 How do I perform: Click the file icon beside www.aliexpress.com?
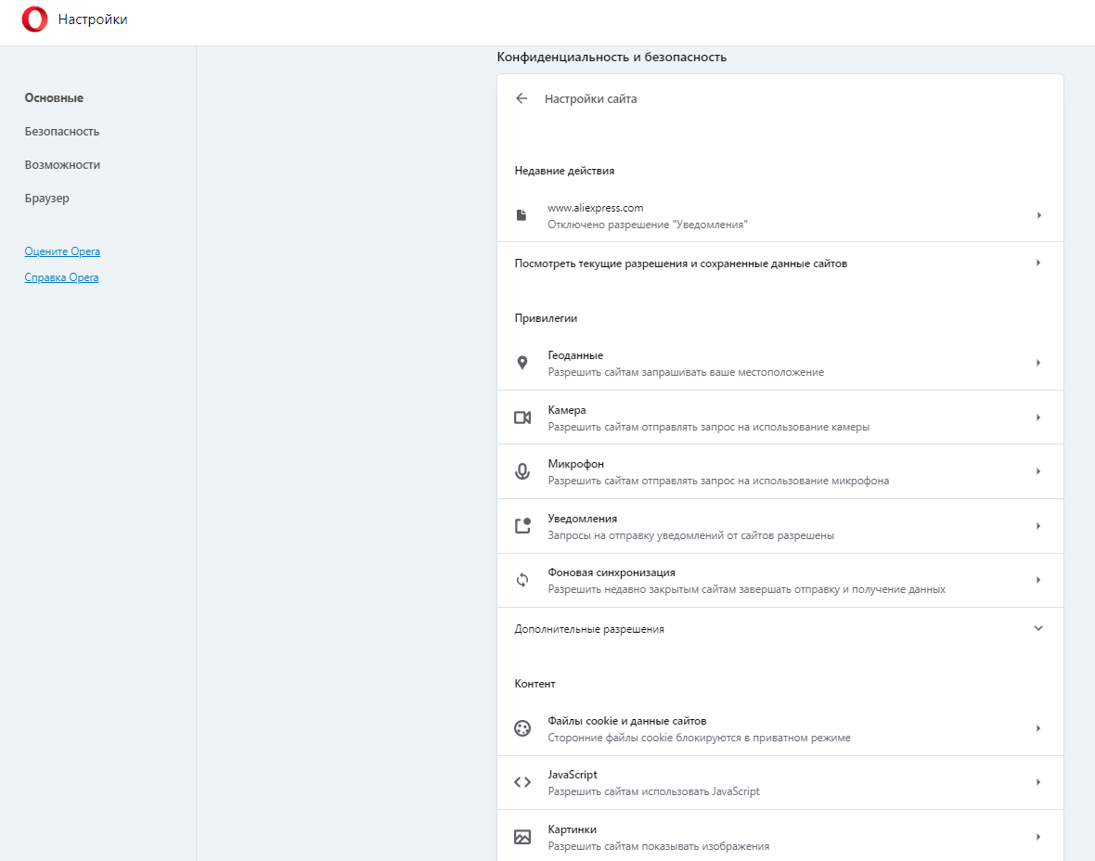pos(522,215)
